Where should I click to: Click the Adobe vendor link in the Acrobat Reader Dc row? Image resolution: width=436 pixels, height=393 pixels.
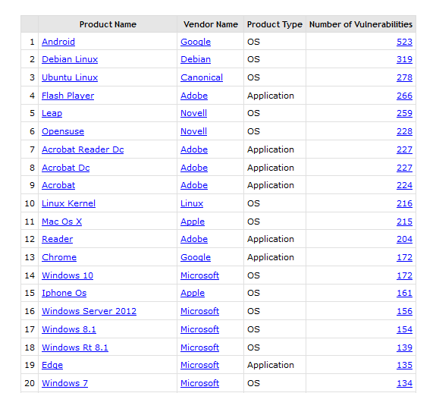(x=194, y=149)
